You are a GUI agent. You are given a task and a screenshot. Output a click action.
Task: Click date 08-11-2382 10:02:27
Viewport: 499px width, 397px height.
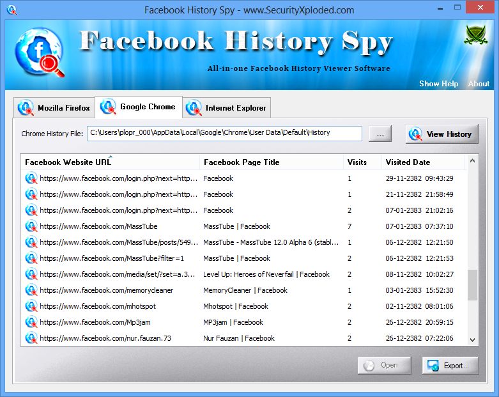click(419, 274)
